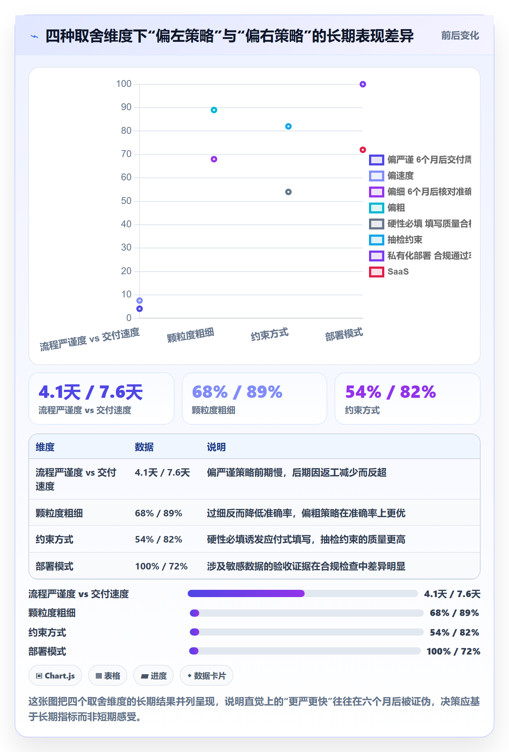Click the 前后变化 label in header
The image size is (509, 752).
(460, 36)
